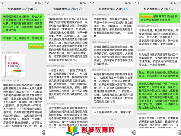Tap the standalone green clapping-hands emoji message
Screen dimensions: 181x136
point(36,46)
